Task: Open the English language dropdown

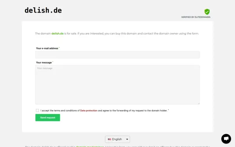Action: (x=117, y=139)
